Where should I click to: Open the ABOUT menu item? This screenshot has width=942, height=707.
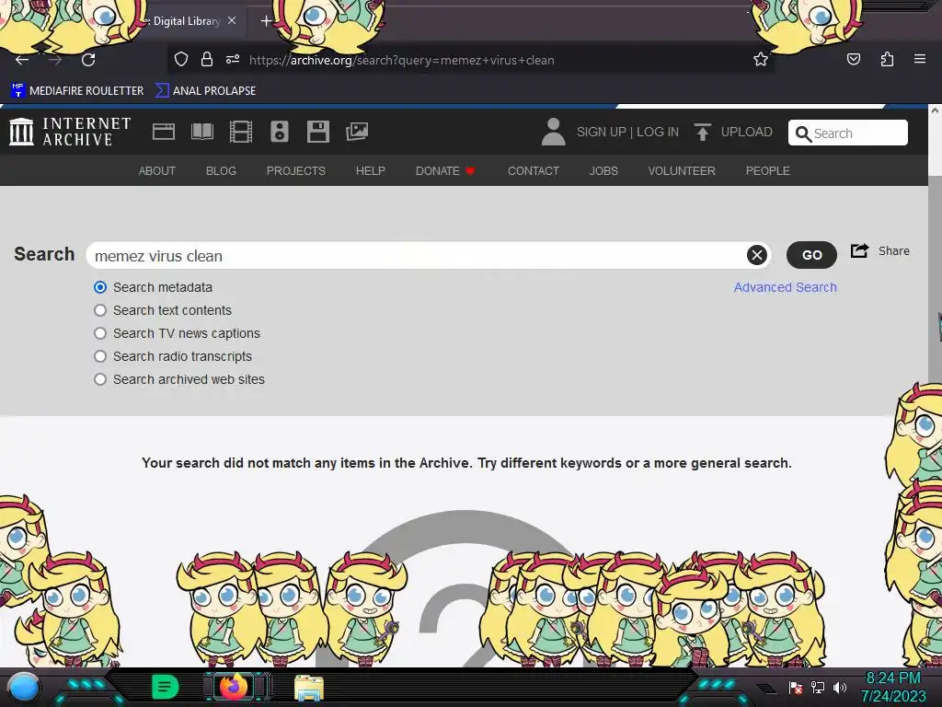click(x=156, y=170)
